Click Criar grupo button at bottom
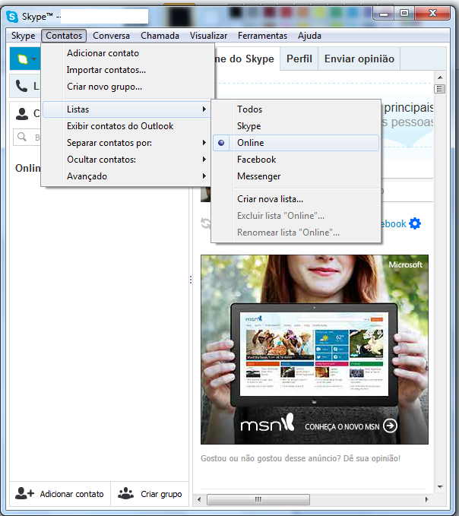Screen dimensions: 459x516 point(150,494)
